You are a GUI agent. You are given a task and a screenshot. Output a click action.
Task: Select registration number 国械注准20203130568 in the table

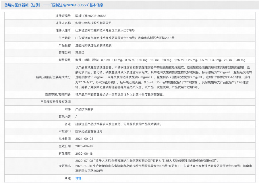coord(91,16)
